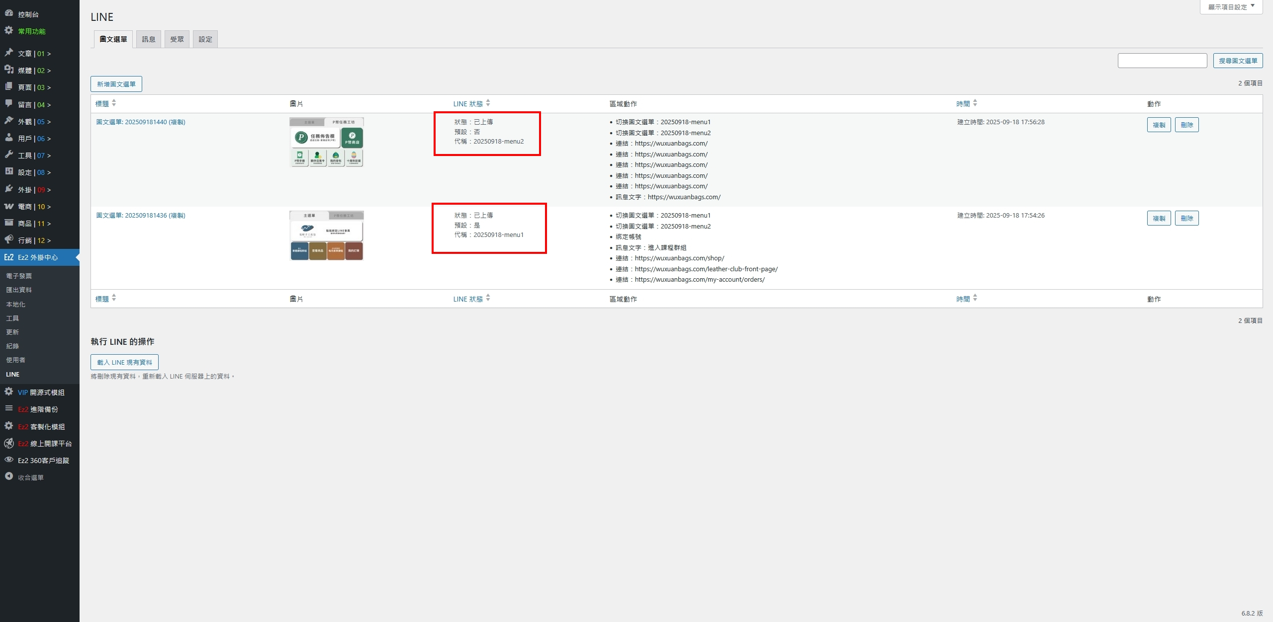Click the my-account/orders link text
The image size is (1273, 622).
click(700, 279)
